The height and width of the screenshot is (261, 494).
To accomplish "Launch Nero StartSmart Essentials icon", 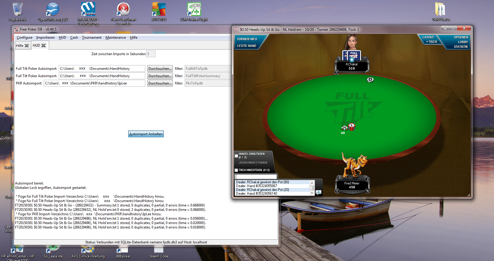I will (123, 13).
